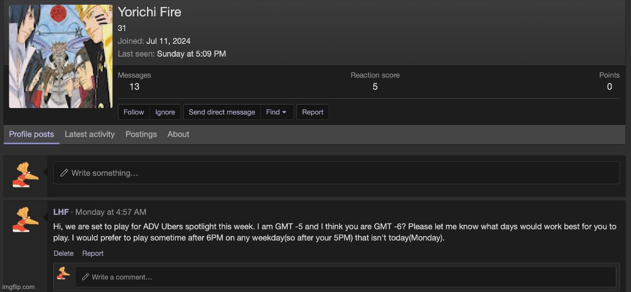Image resolution: width=631 pixels, height=292 pixels.
Task: Click the small avatar beside Write a comment
Action: click(64, 273)
